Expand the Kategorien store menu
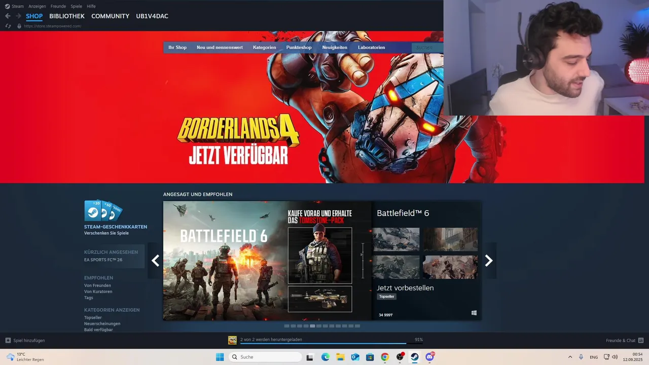Viewport: 649px width, 365px height. coord(265,47)
